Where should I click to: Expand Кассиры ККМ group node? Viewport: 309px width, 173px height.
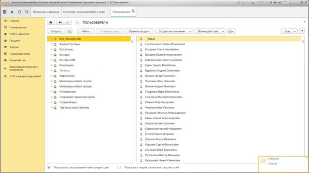point(52,60)
